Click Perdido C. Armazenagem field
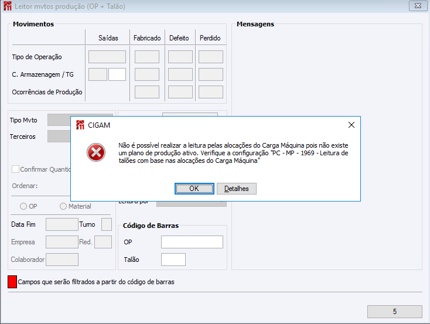 point(211,74)
